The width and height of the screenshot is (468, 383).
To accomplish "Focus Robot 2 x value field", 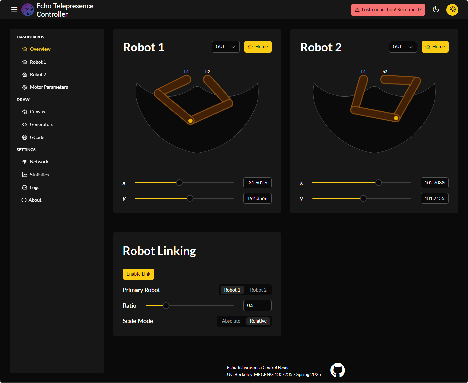I will coord(434,183).
